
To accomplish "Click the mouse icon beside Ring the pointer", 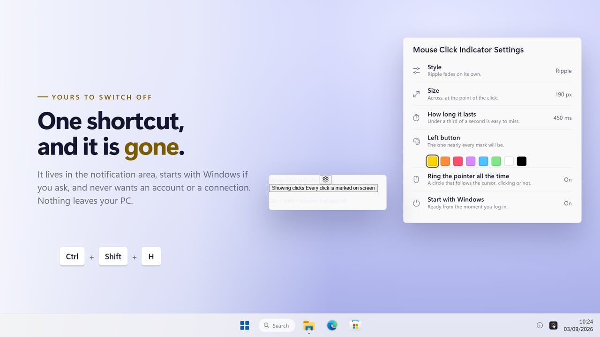I will point(416,179).
